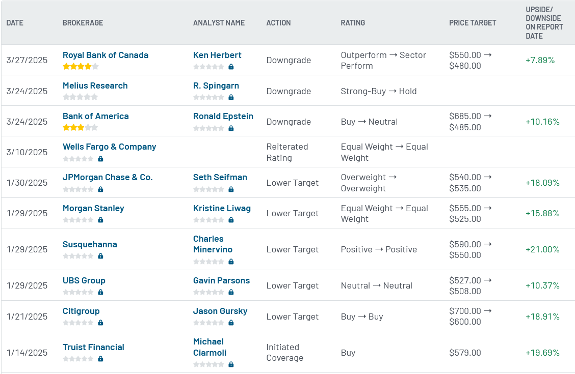Select the +10.16% upside value
This screenshot has width=575, height=374.
pos(542,122)
